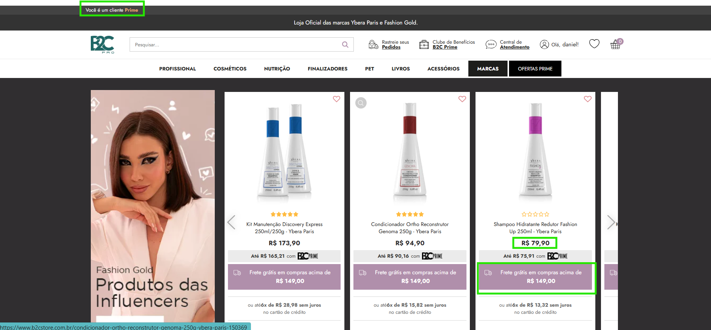Click the Até R$ 165,21 com B2C Prime strip
This screenshot has width=711, height=330.
point(284,256)
